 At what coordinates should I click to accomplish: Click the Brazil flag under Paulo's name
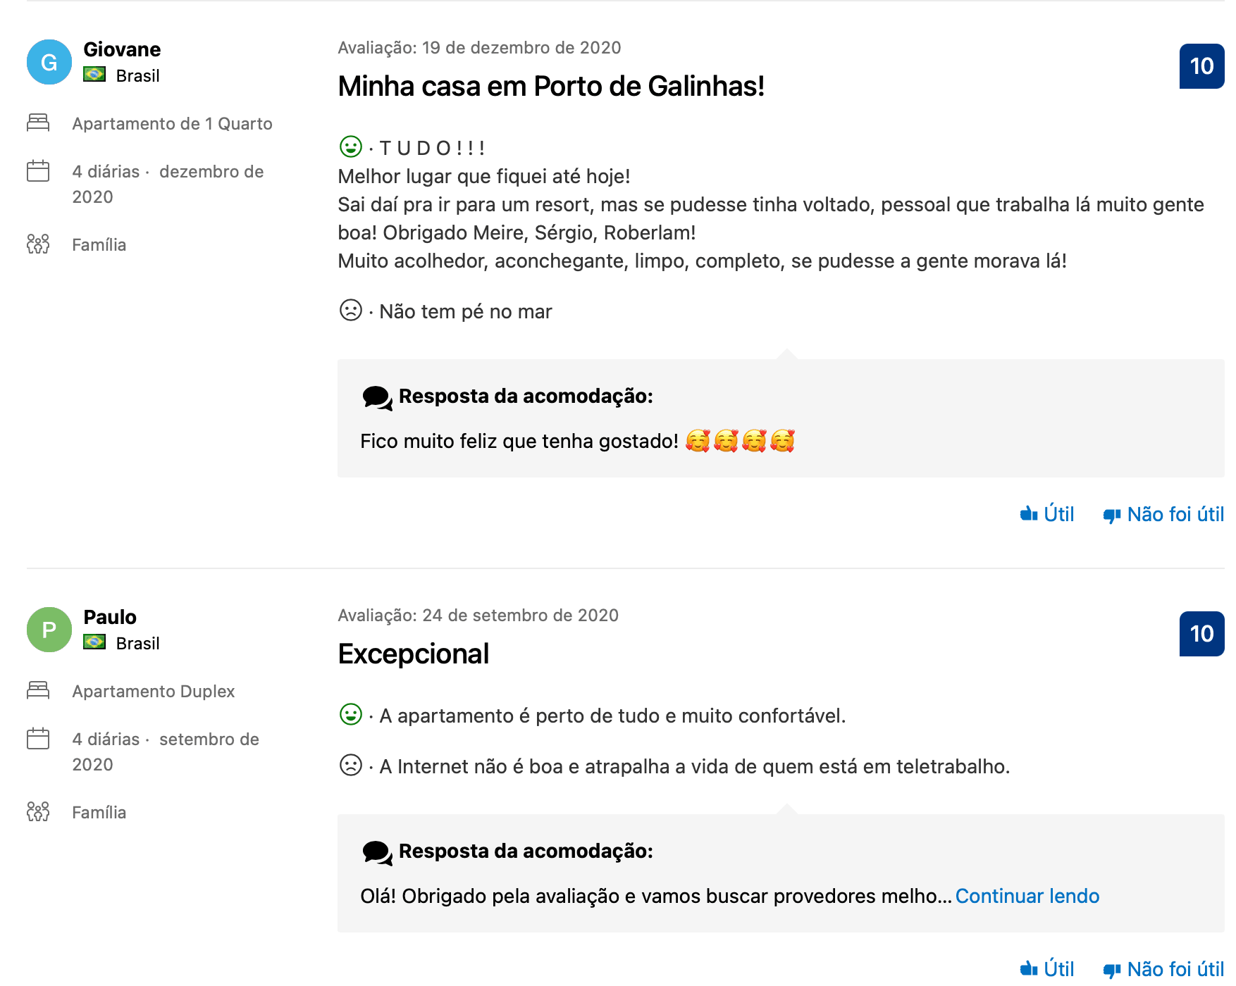(x=94, y=642)
